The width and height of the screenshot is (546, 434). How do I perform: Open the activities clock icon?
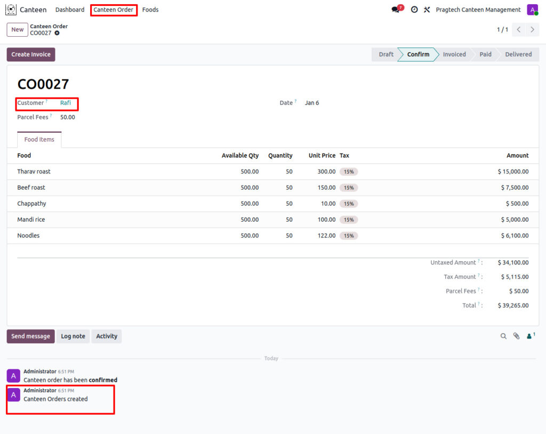(x=414, y=10)
